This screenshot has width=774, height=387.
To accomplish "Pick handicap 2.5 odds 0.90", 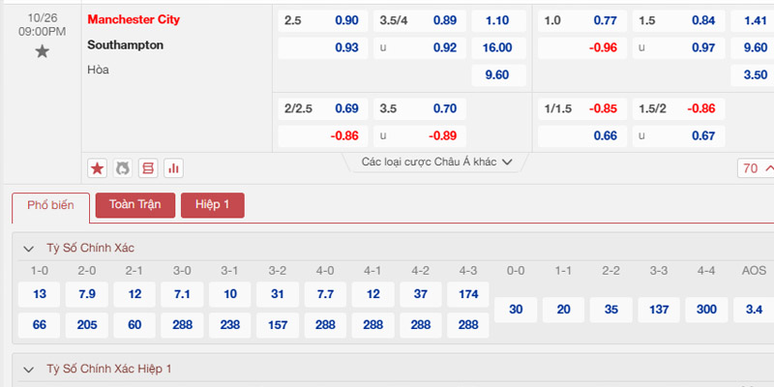I will point(323,21).
